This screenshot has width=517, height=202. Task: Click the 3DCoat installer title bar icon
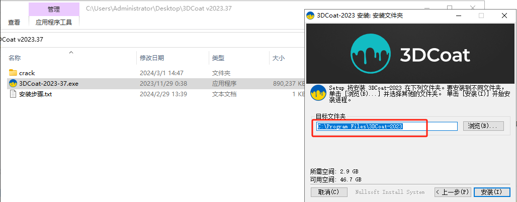click(311, 16)
